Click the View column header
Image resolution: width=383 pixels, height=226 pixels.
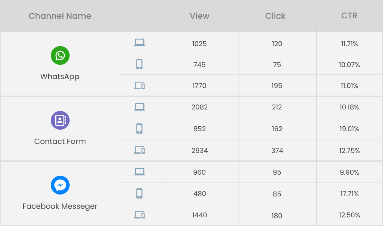pos(199,16)
